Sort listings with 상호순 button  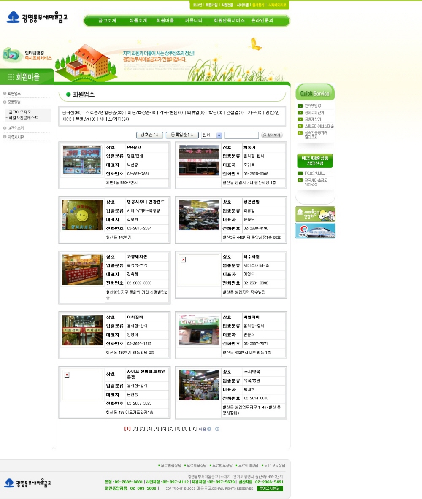(x=149, y=135)
